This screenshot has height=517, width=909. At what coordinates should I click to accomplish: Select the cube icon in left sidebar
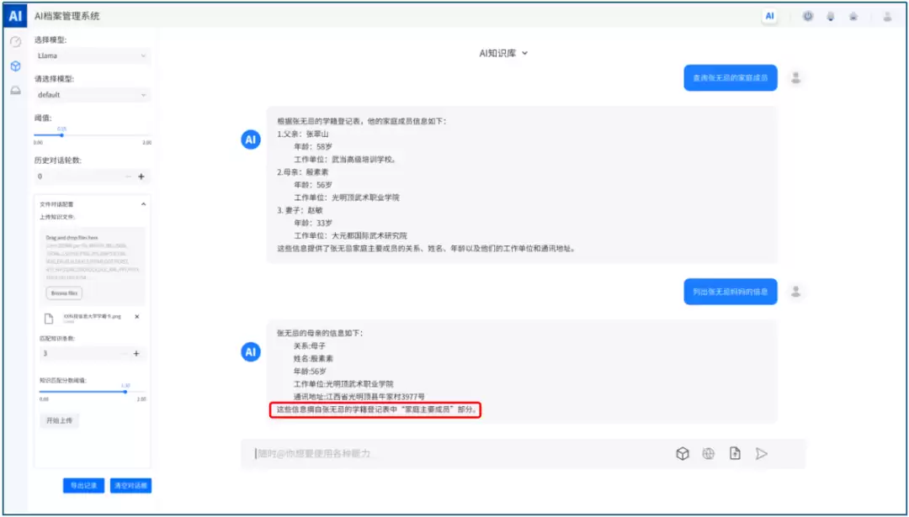(x=16, y=66)
